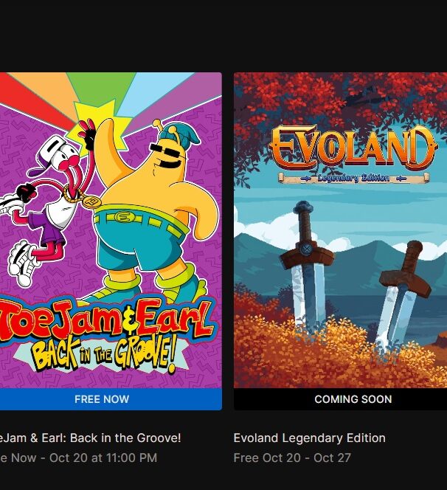Image resolution: width=447 pixels, height=490 pixels.
Task: Click Earl's green E belt buckle
Action: click(x=122, y=216)
